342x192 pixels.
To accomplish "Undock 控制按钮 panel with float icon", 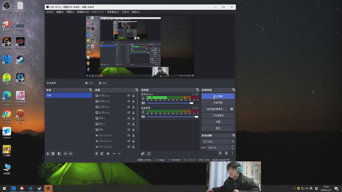I will coord(233,90).
